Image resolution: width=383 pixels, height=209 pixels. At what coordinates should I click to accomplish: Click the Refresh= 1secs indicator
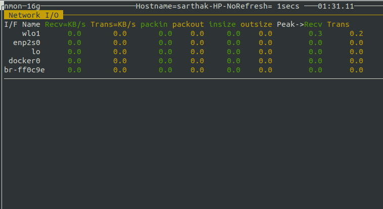tap(267, 6)
